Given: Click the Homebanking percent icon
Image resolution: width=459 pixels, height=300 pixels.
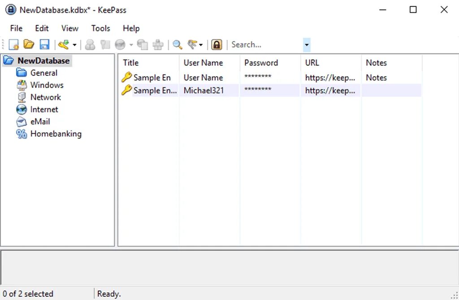Looking at the screenshot, I should 22,134.
